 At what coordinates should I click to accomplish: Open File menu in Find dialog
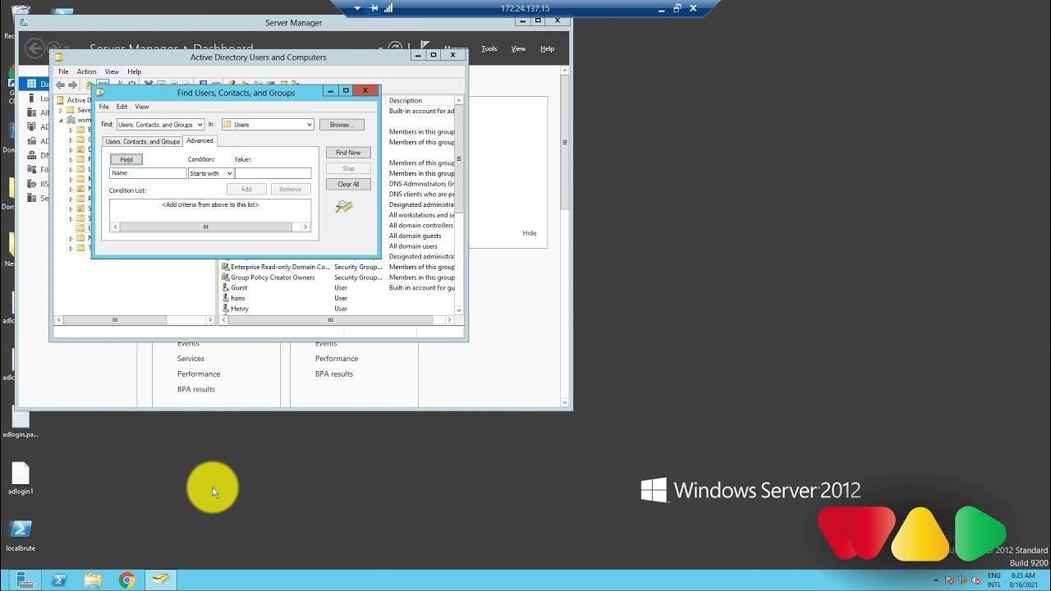[104, 107]
